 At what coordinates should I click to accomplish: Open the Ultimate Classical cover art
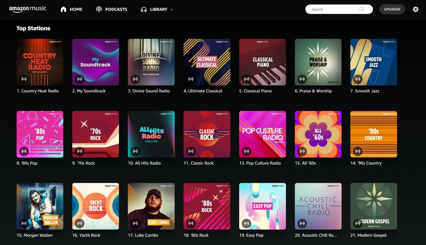coord(207,62)
